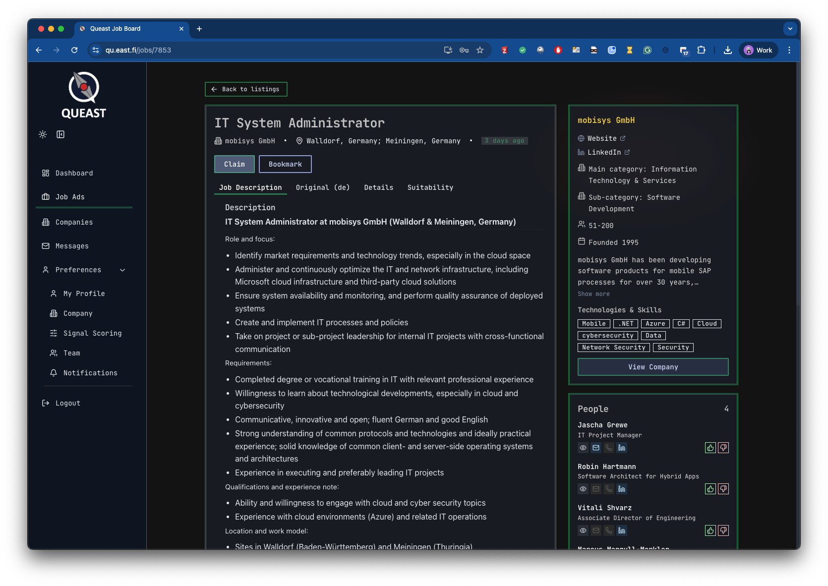The height and width of the screenshot is (586, 828).
Task: Toggle light/dark theme sun icon
Action: 43,134
